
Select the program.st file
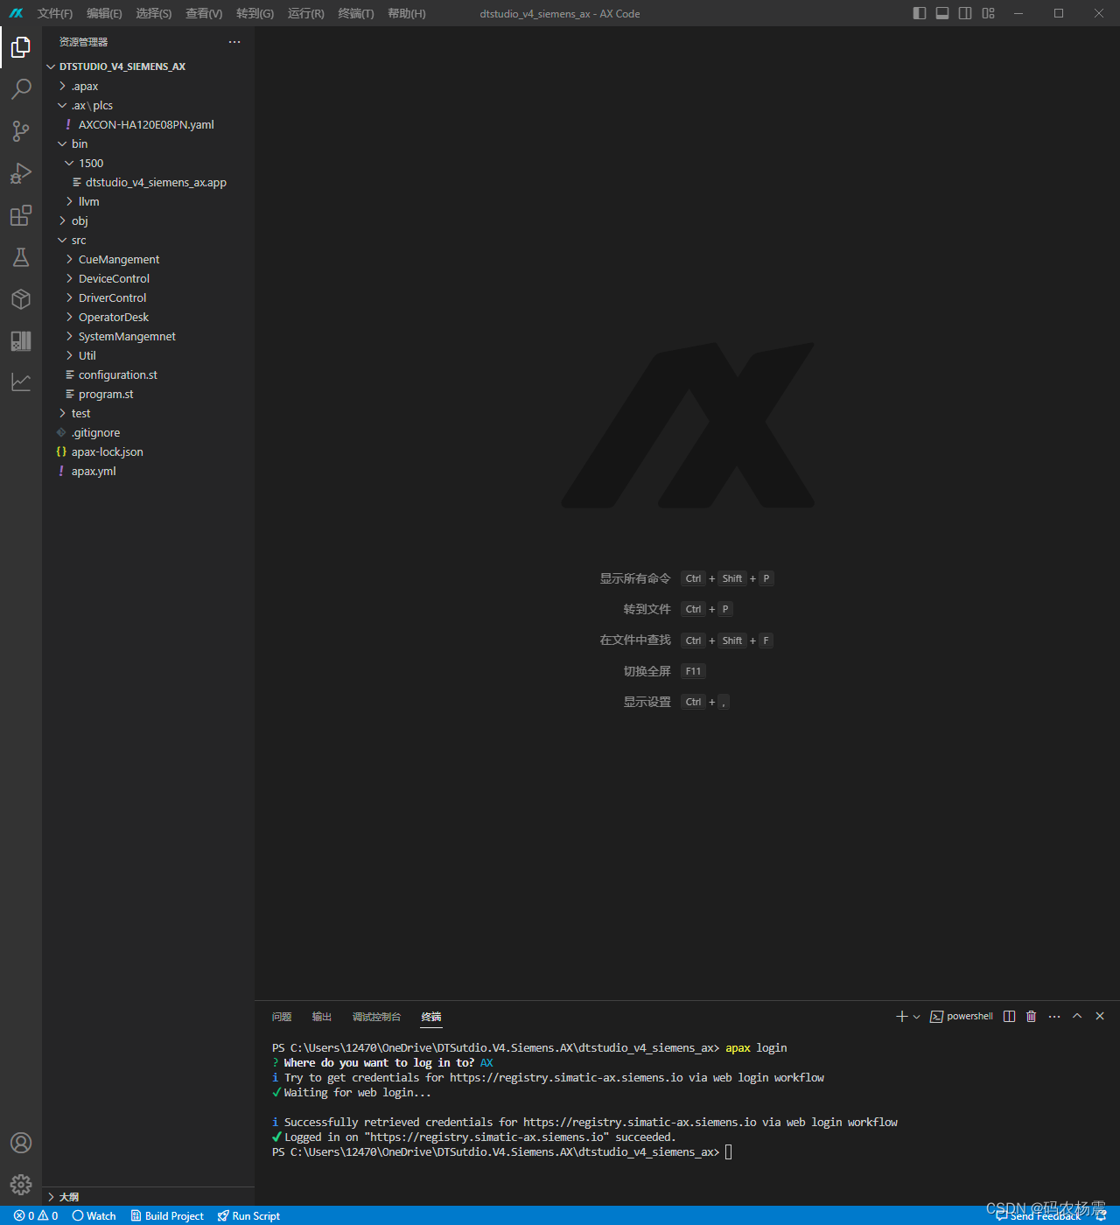[x=106, y=394]
